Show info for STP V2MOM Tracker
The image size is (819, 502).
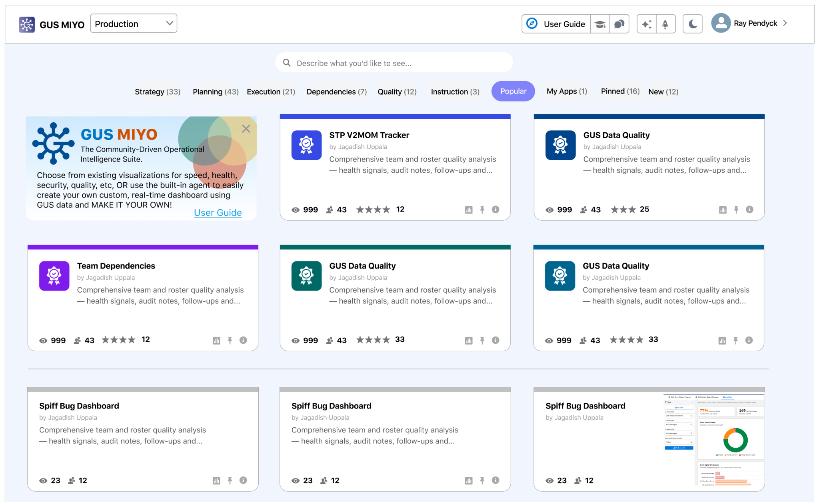point(495,209)
